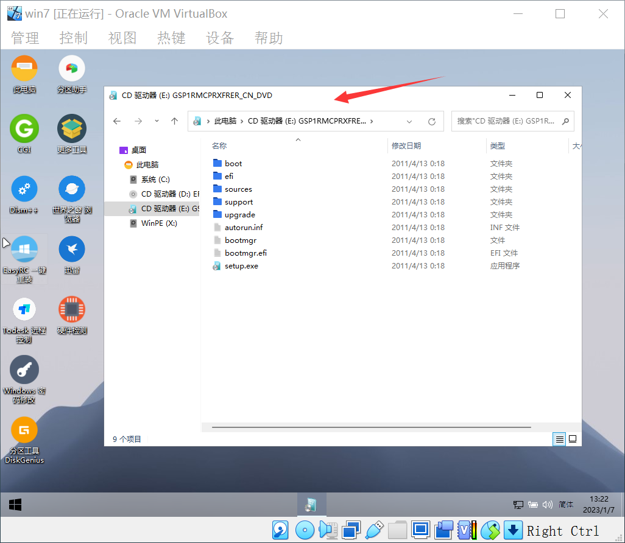Expand chevron after CD 驱动器 breadcrumb
Screen dimensions: 625x543
pyautogui.click(x=372, y=121)
